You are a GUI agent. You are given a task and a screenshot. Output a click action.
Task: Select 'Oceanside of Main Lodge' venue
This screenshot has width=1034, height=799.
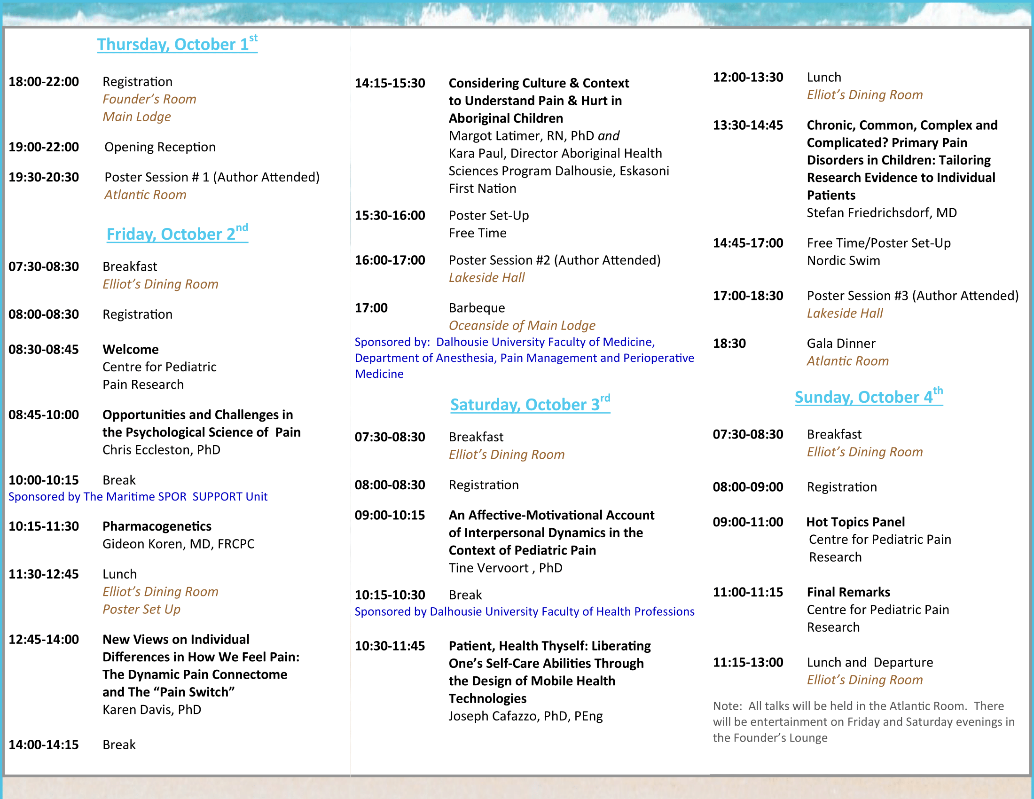click(522, 325)
